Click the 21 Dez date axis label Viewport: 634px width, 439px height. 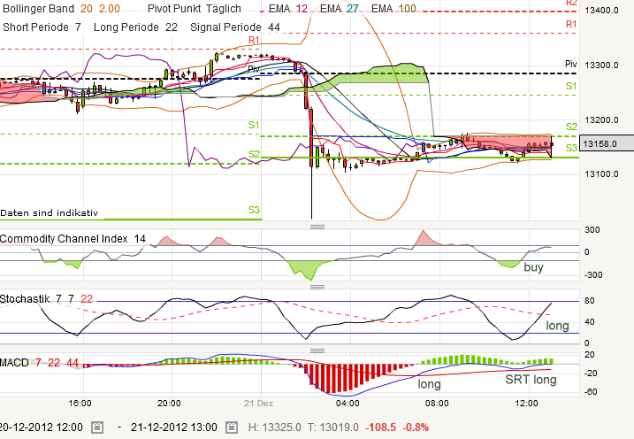coord(258,404)
